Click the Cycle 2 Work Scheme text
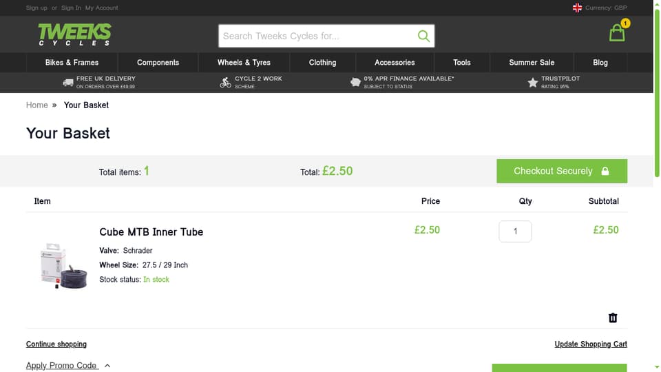 point(258,82)
